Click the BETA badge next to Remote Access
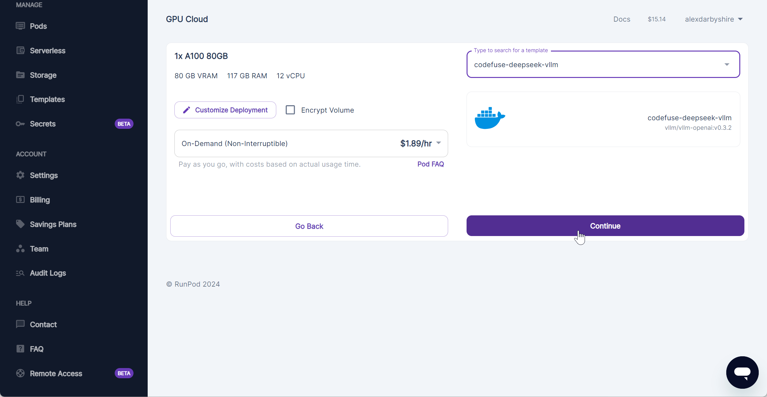767x397 pixels. 124,373
